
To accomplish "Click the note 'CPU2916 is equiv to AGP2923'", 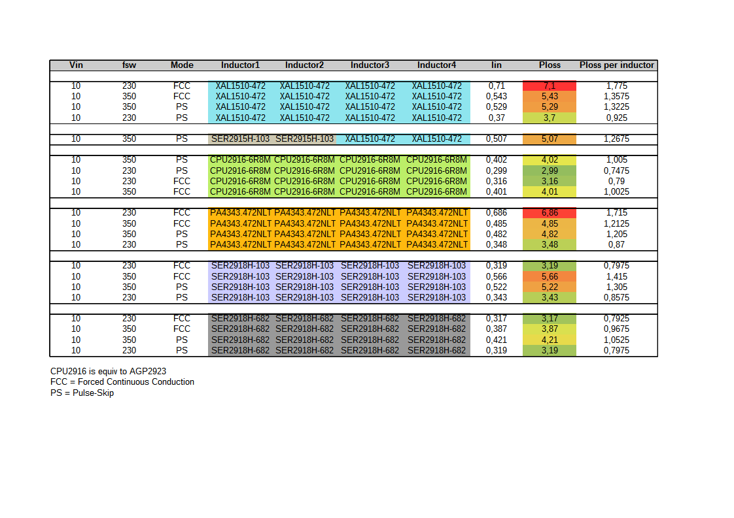I will (x=108, y=371).
